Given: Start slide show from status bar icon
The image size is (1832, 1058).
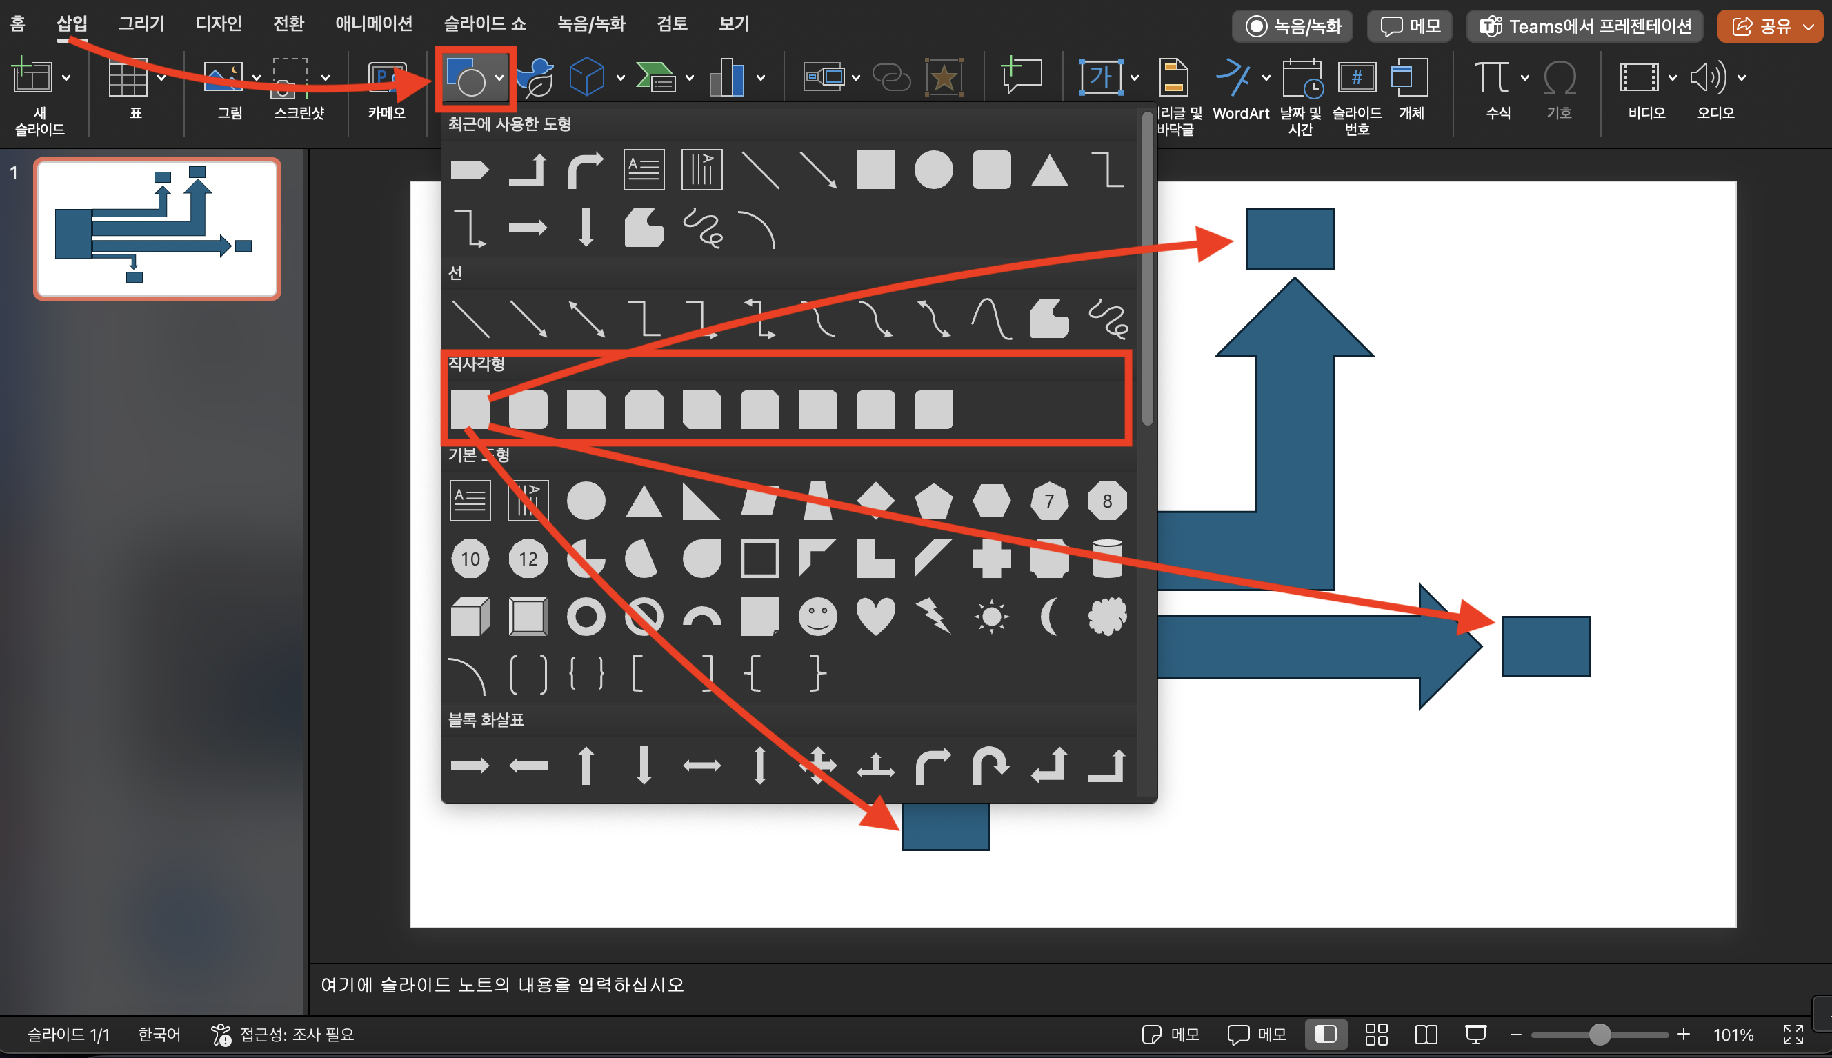Looking at the screenshot, I should coord(1475,1034).
